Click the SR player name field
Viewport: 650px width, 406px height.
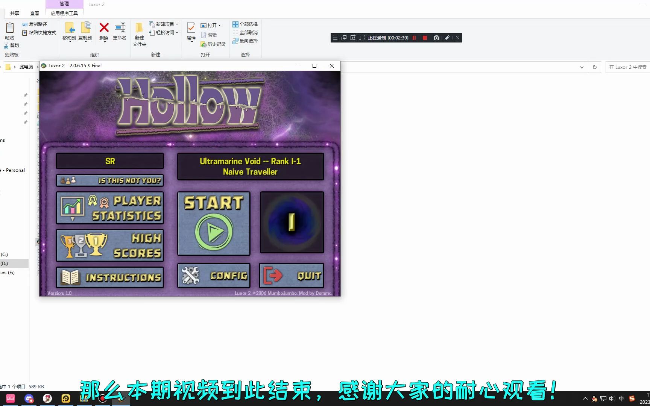tap(110, 161)
